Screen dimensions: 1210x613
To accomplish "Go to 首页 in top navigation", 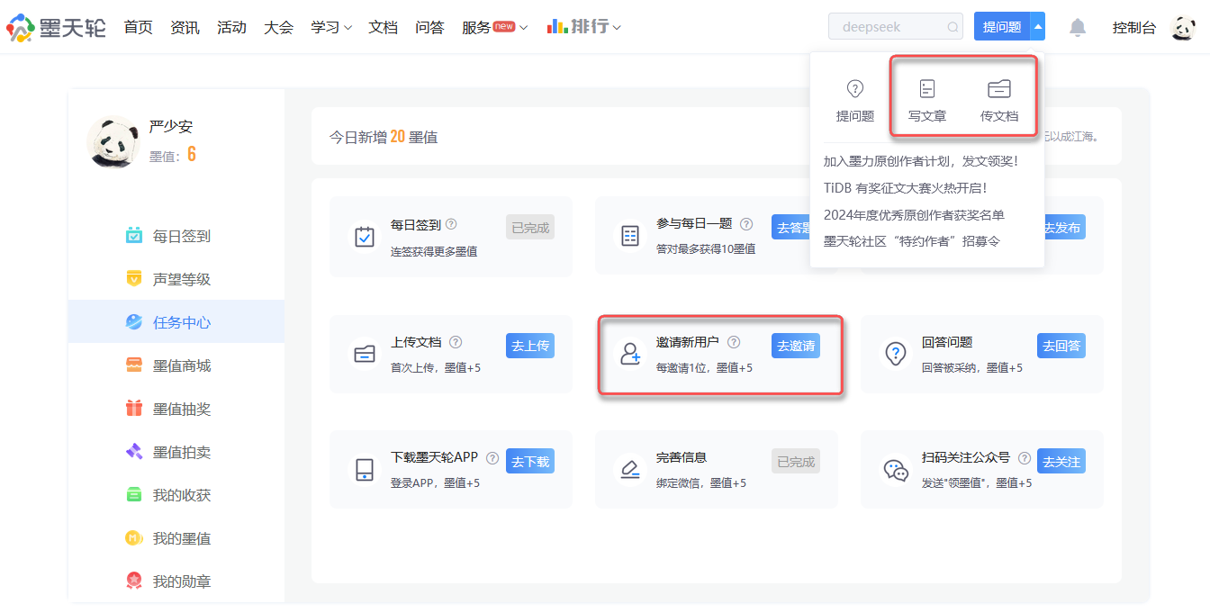I will [139, 27].
